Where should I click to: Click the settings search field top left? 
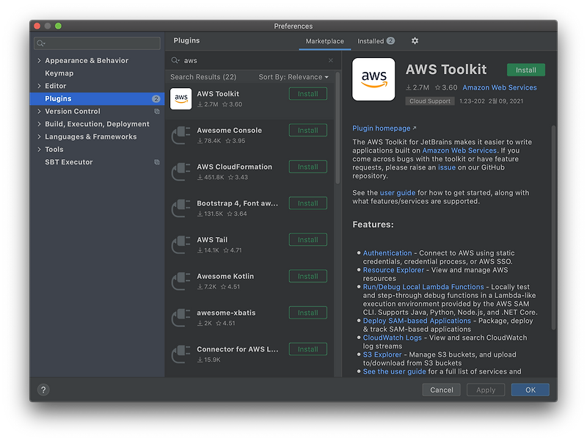coord(96,43)
